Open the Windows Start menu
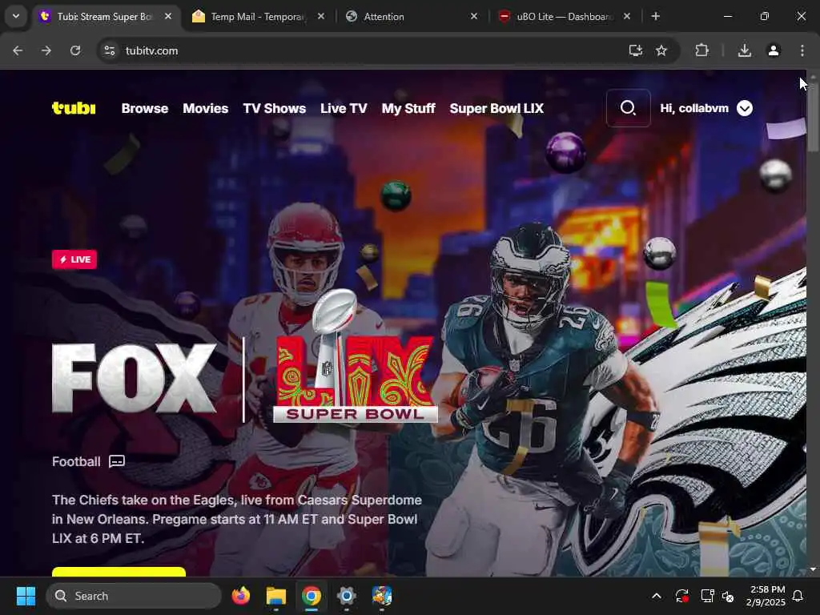820x615 pixels. click(x=26, y=596)
